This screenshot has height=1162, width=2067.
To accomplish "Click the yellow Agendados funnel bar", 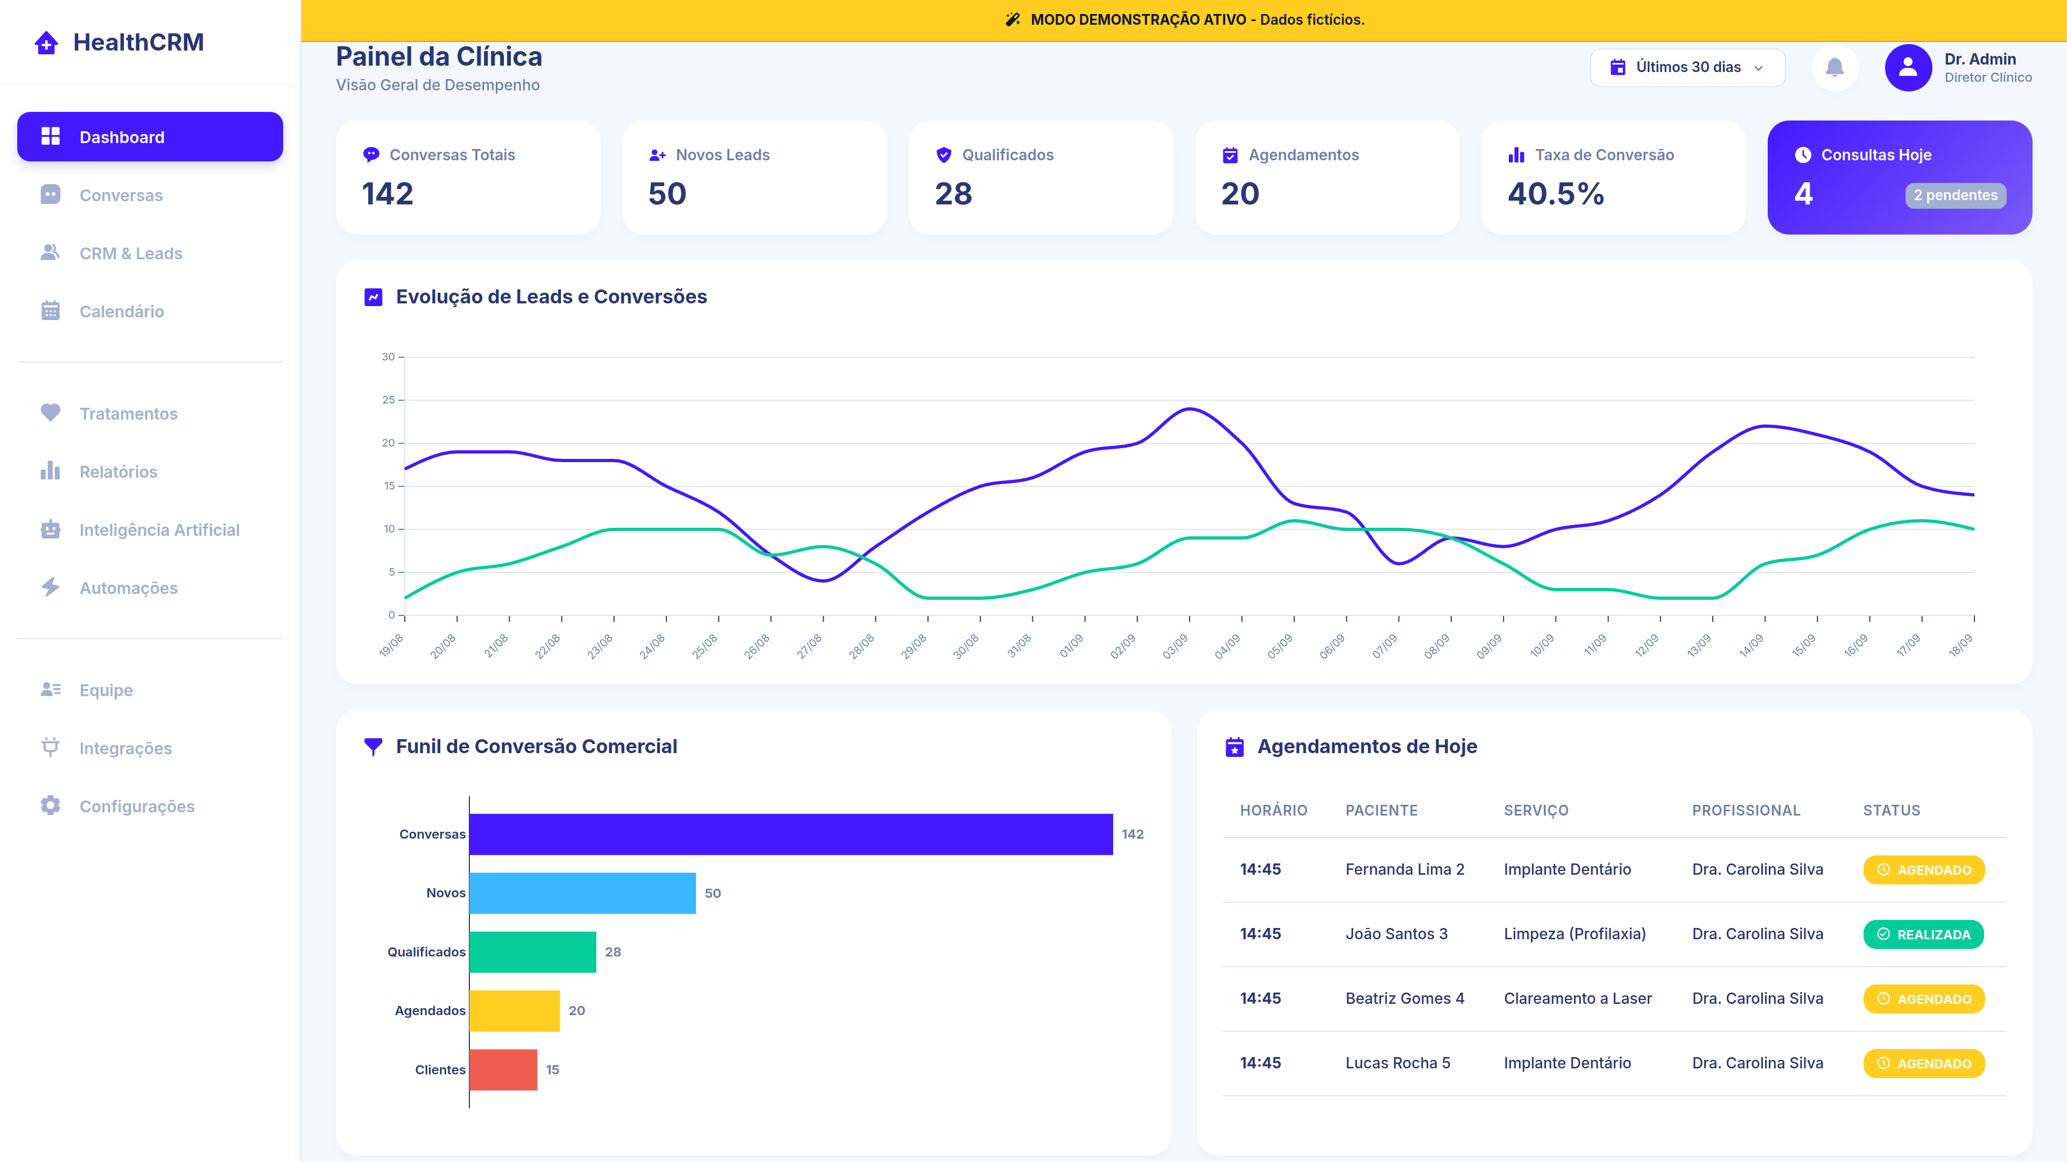I will tap(515, 1010).
